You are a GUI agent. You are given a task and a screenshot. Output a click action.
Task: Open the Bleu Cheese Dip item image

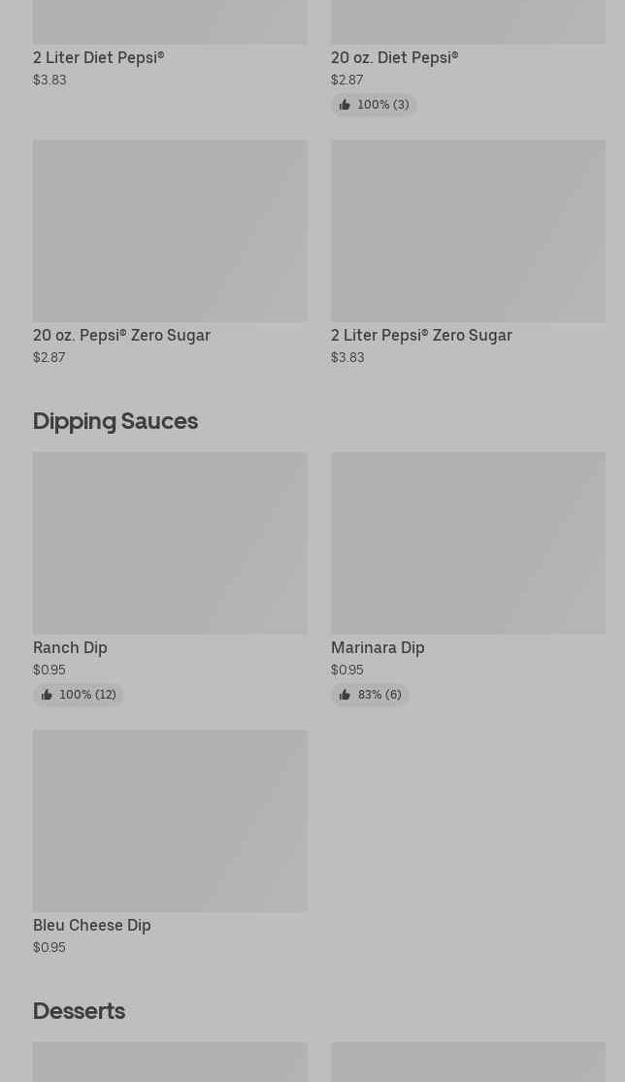tap(171, 821)
